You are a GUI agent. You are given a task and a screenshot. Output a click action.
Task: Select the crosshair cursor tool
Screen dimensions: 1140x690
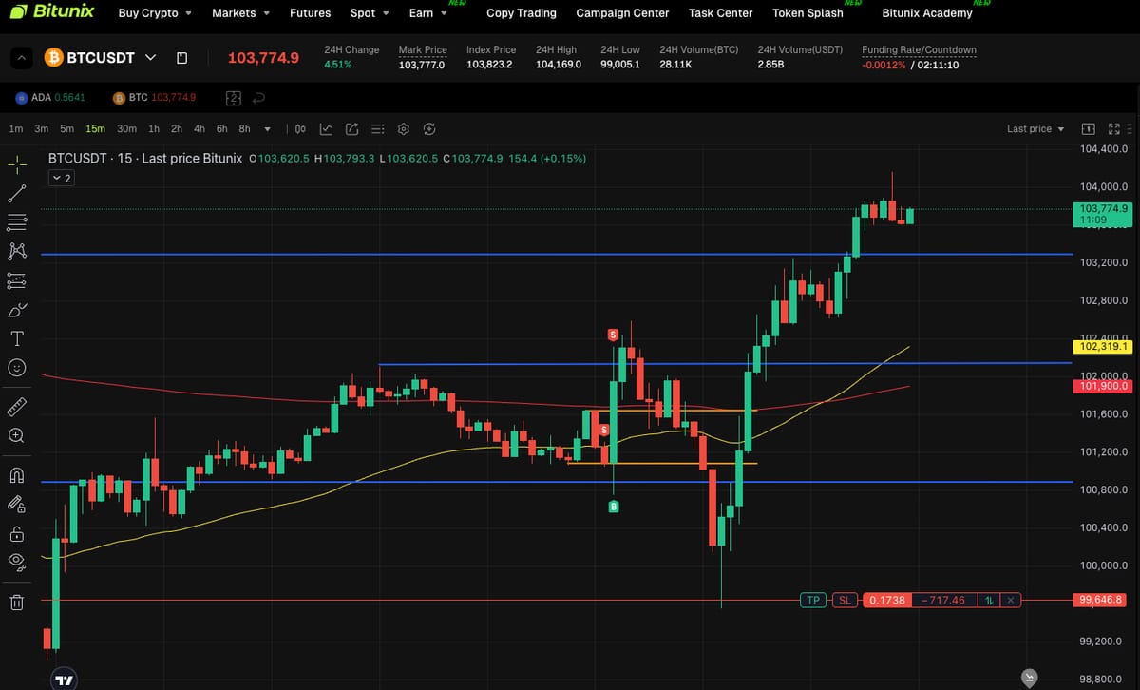pos(17,164)
